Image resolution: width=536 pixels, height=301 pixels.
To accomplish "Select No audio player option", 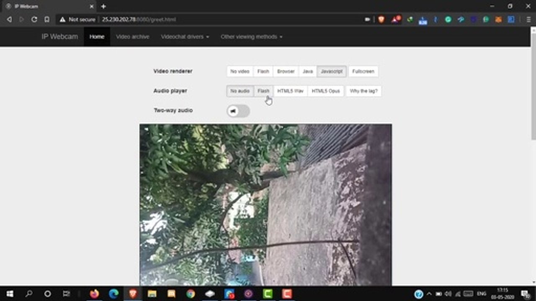I will (x=240, y=91).
